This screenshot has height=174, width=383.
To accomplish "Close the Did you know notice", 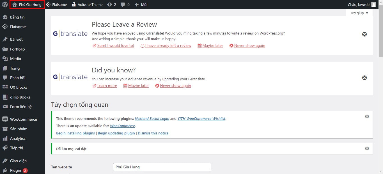I will (x=364, y=78).
